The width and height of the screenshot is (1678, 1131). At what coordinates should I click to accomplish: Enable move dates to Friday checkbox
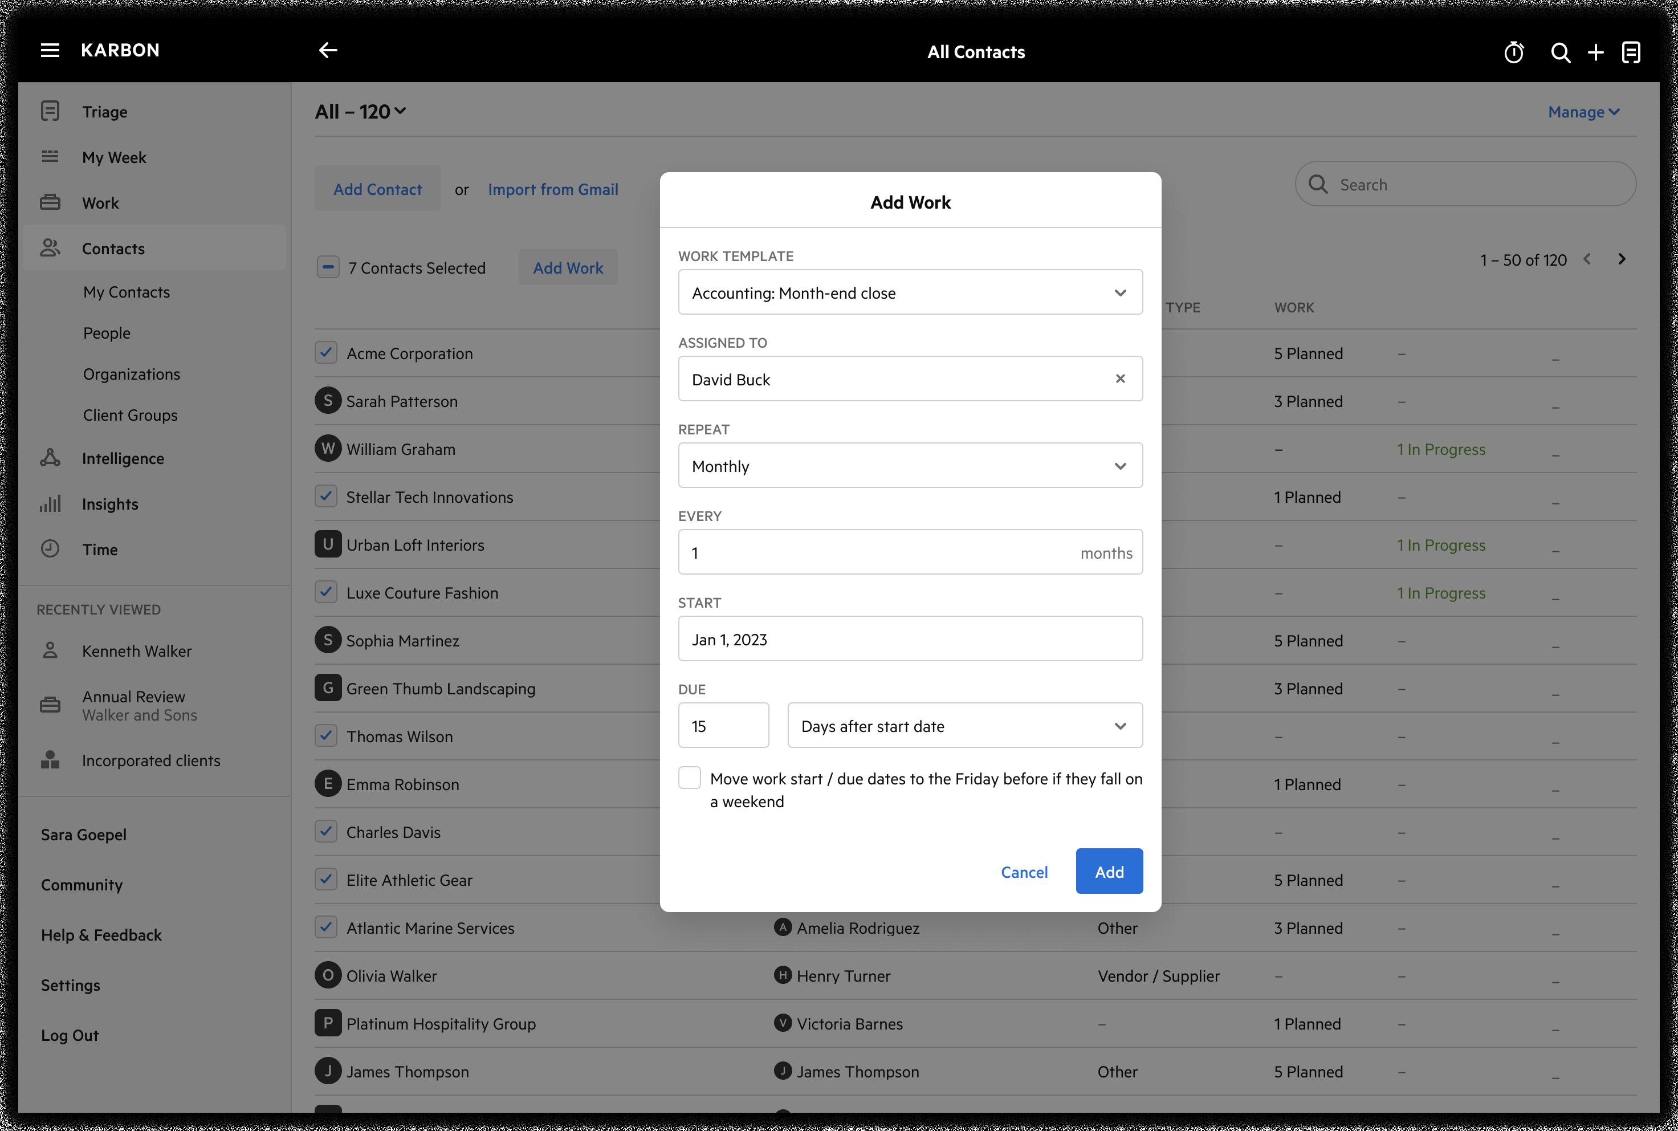point(689,778)
